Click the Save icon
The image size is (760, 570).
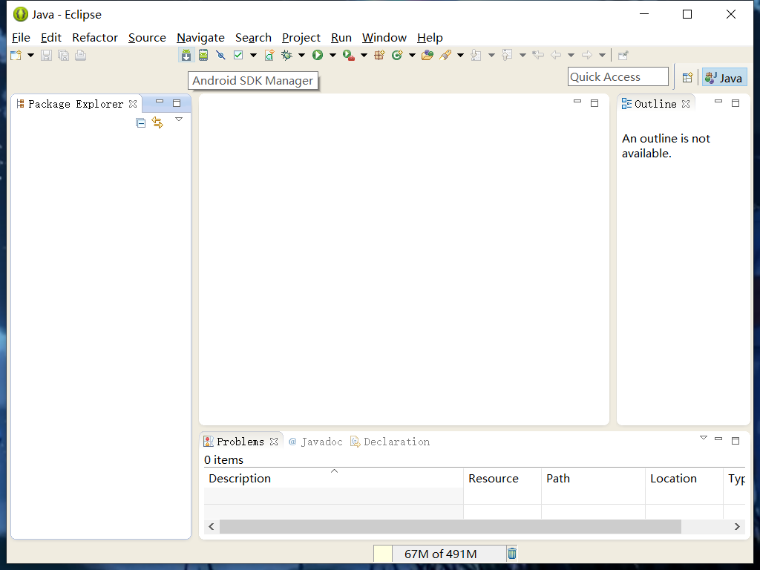[46, 55]
